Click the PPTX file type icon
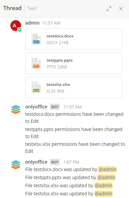The image size is (129, 198). click(36, 63)
